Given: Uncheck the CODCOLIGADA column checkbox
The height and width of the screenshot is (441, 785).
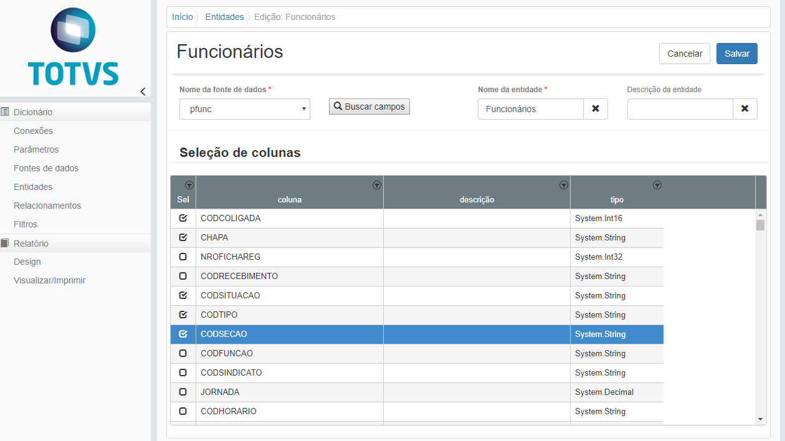Looking at the screenshot, I should click(183, 219).
